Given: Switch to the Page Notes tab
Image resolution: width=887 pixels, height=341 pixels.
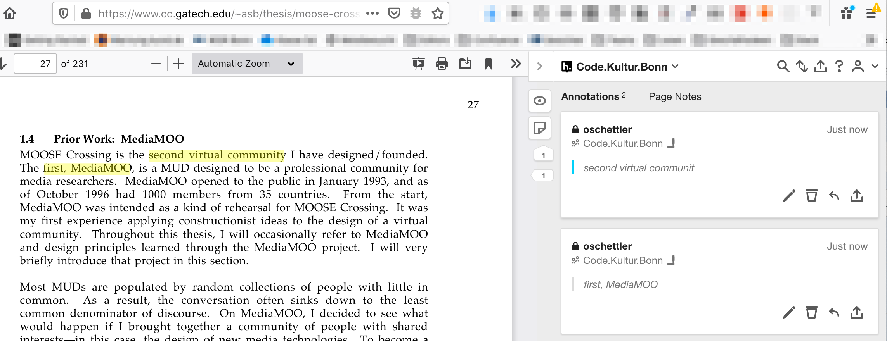Looking at the screenshot, I should tap(675, 96).
